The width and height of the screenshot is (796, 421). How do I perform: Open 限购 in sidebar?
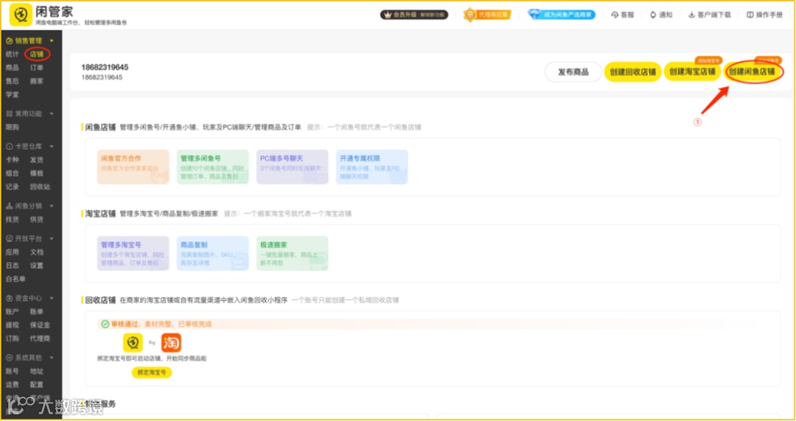[13, 127]
